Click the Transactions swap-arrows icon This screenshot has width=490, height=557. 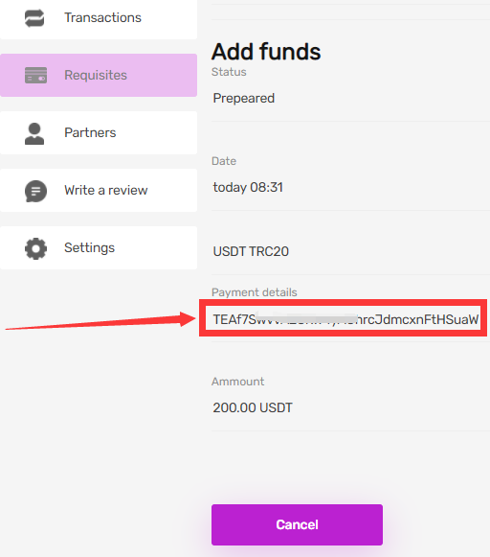34,18
